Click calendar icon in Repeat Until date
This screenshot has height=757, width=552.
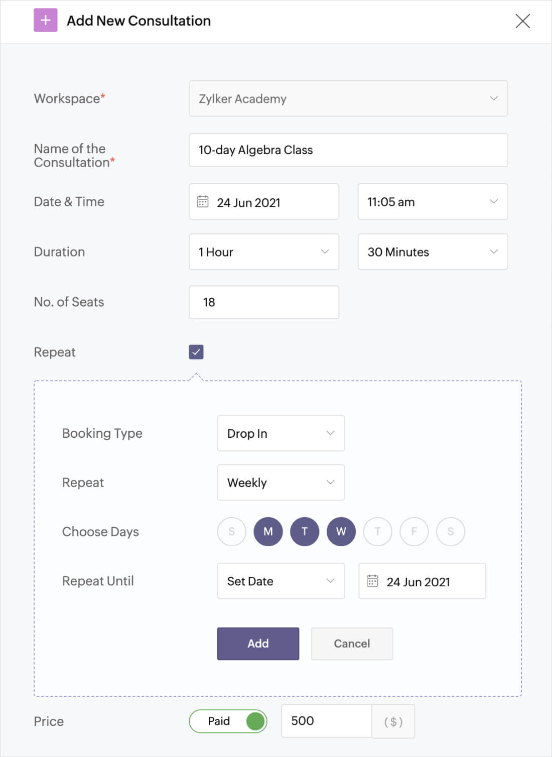click(x=372, y=581)
